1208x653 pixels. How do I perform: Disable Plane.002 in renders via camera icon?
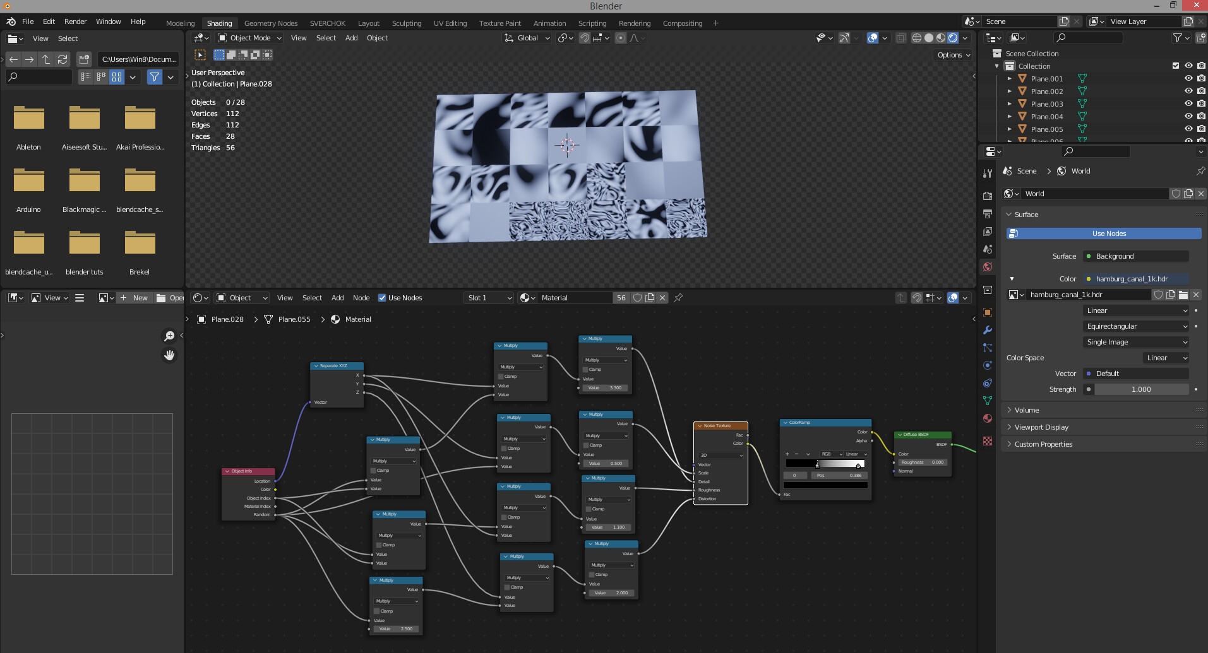1201,91
